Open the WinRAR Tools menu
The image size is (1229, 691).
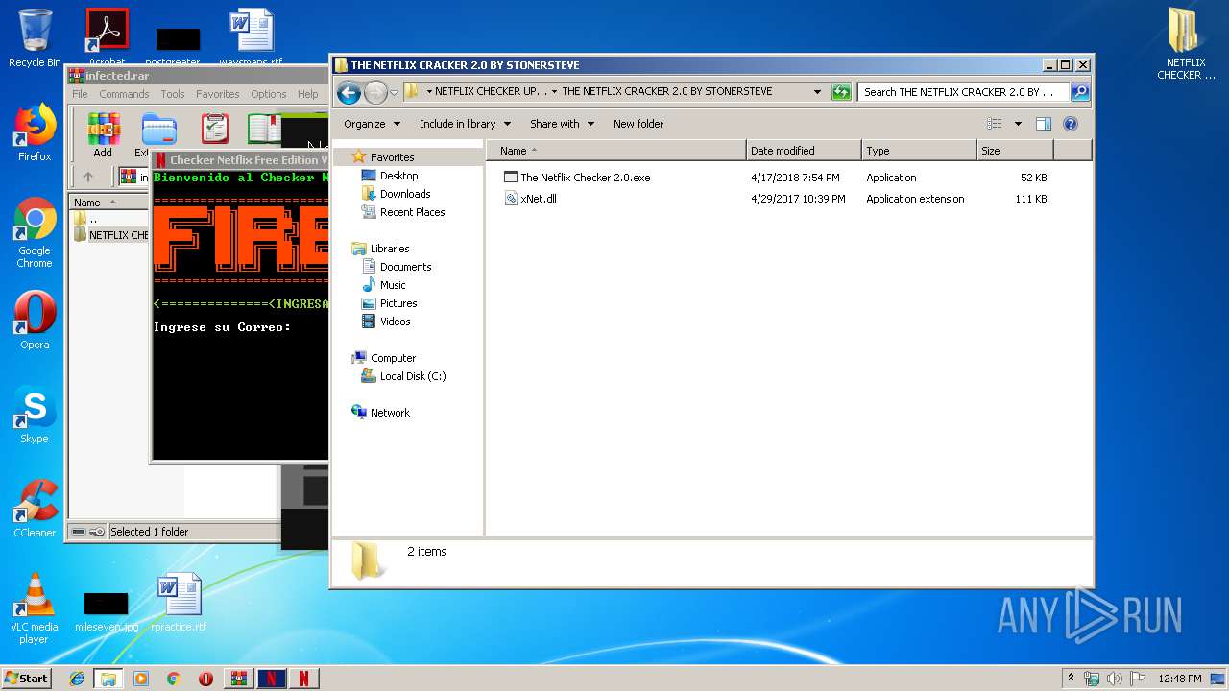coord(173,94)
